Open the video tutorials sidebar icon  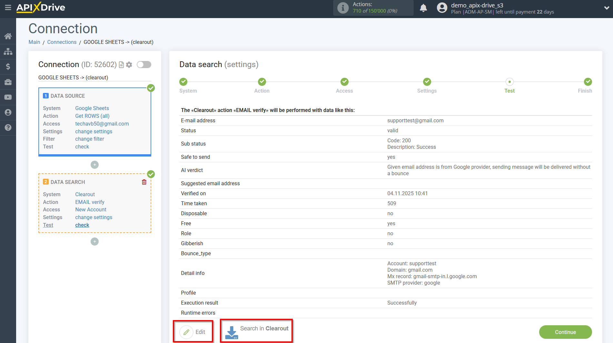8,97
